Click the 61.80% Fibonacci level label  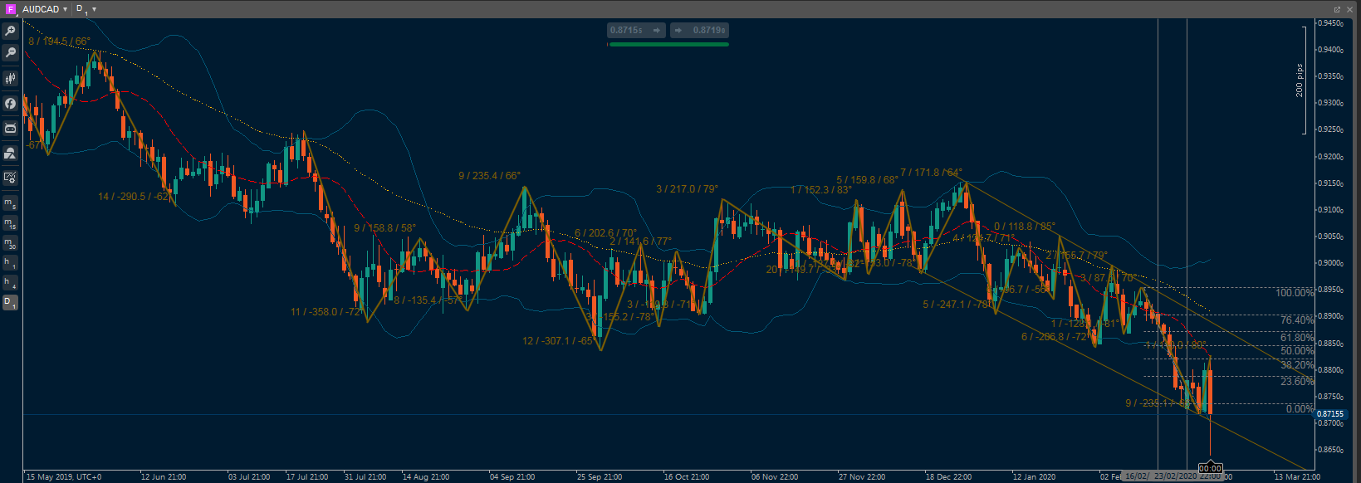click(1297, 338)
